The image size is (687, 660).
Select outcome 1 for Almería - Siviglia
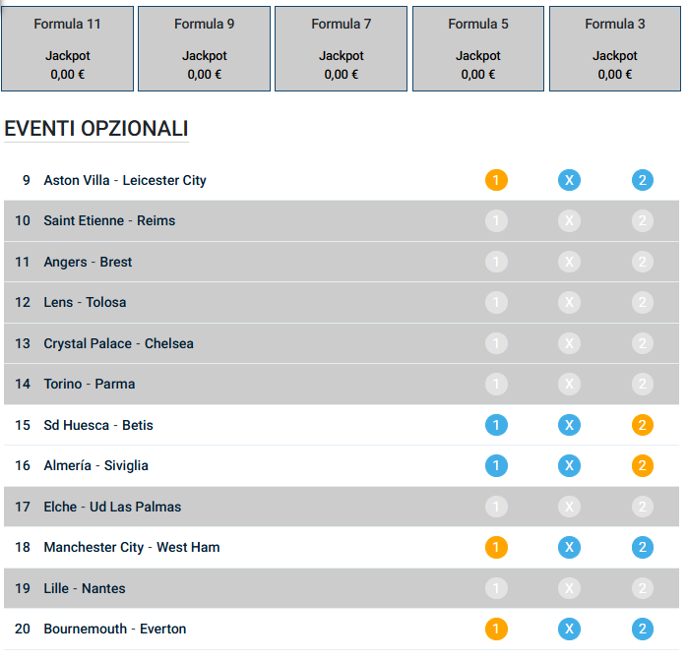pyautogui.click(x=496, y=465)
